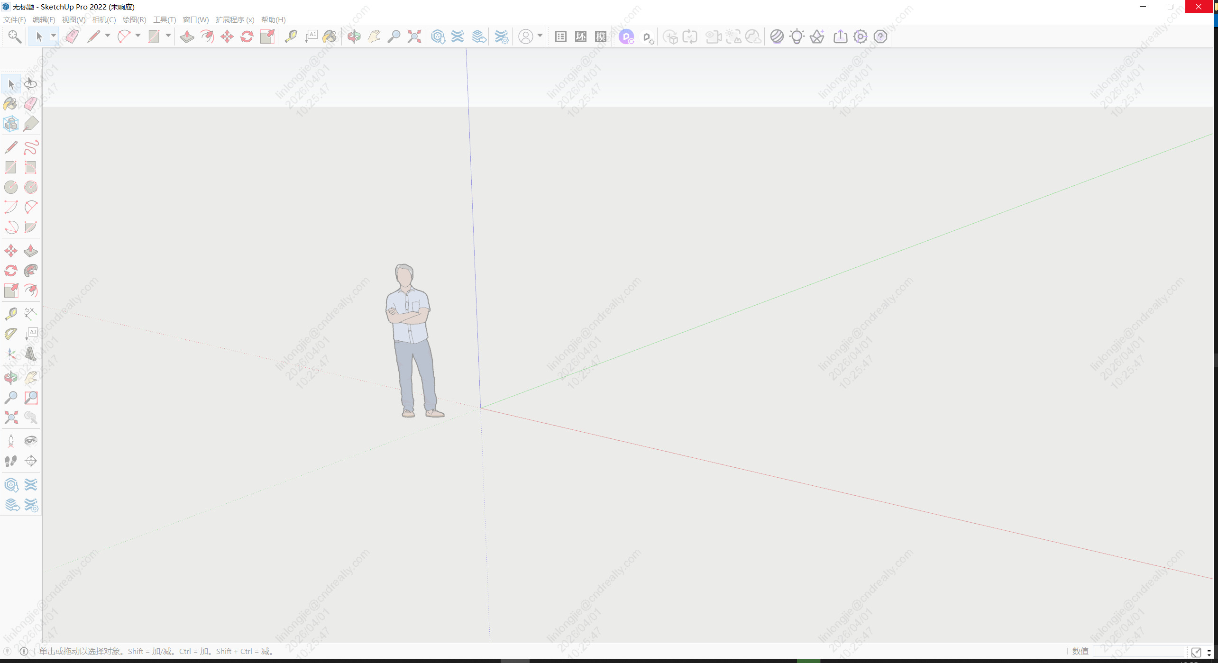Select the Push/Pull tool in top toolbar
The height and width of the screenshot is (663, 1218).
point(187,36)
